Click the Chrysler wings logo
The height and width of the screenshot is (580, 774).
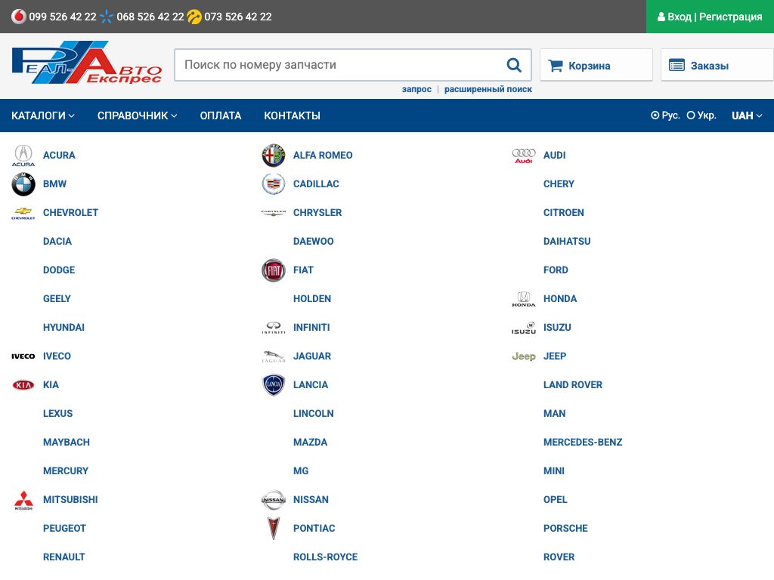coord(274,213)
